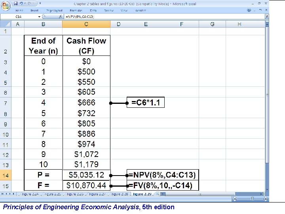Select row 14 header
Image resolution: width=285 pixels, height=214 pixels.
click(6, 175)
